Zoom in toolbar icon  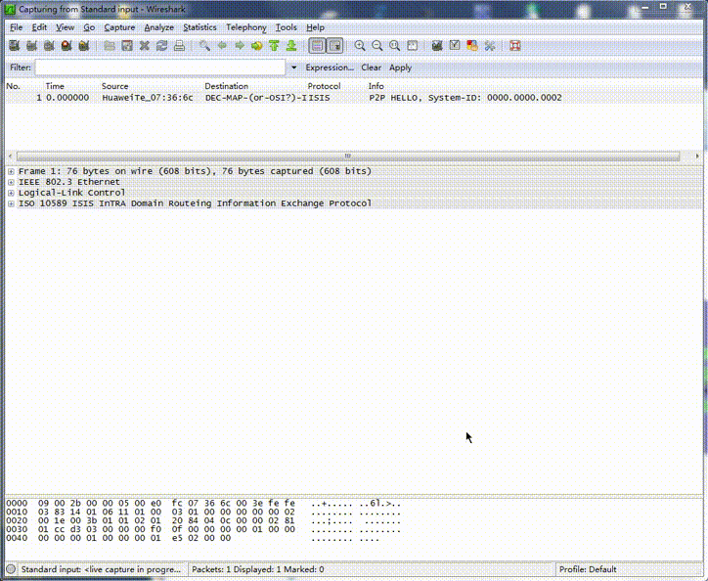pyautogui.click(x=360, y=46)
